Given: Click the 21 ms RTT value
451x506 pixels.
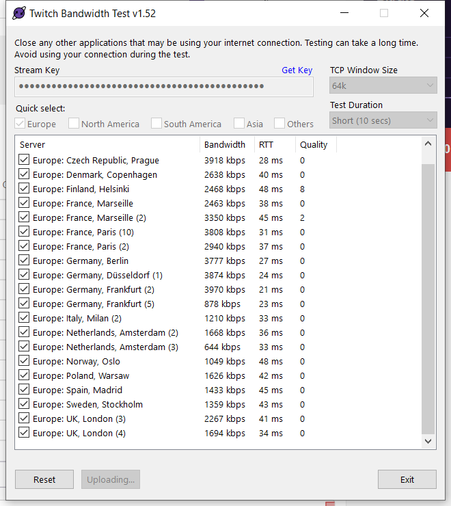Looking at the screenshot, I should point(271,289).
